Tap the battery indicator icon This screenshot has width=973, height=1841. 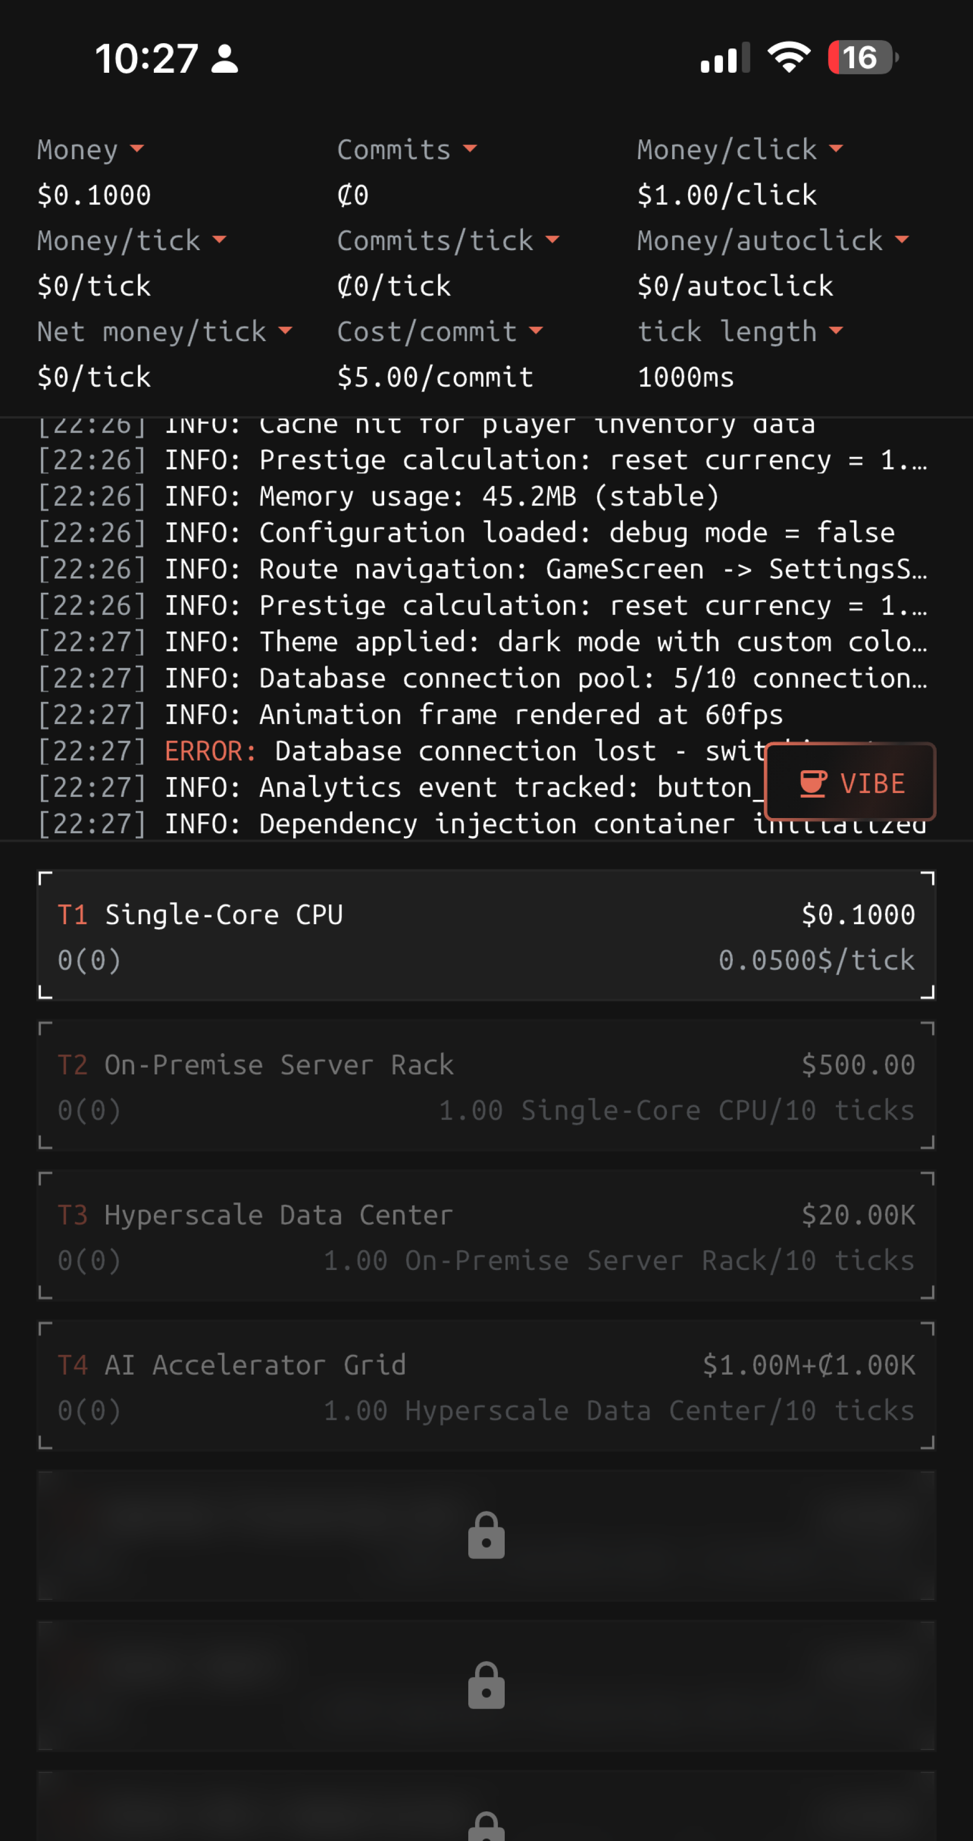coord(862,57)
